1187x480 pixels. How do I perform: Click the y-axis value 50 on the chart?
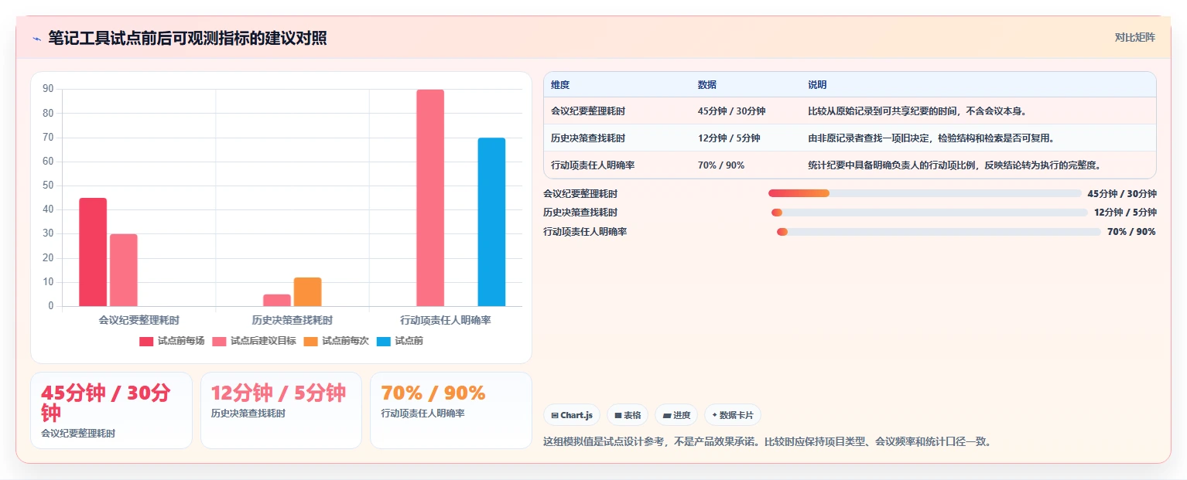tap(48, 186)
